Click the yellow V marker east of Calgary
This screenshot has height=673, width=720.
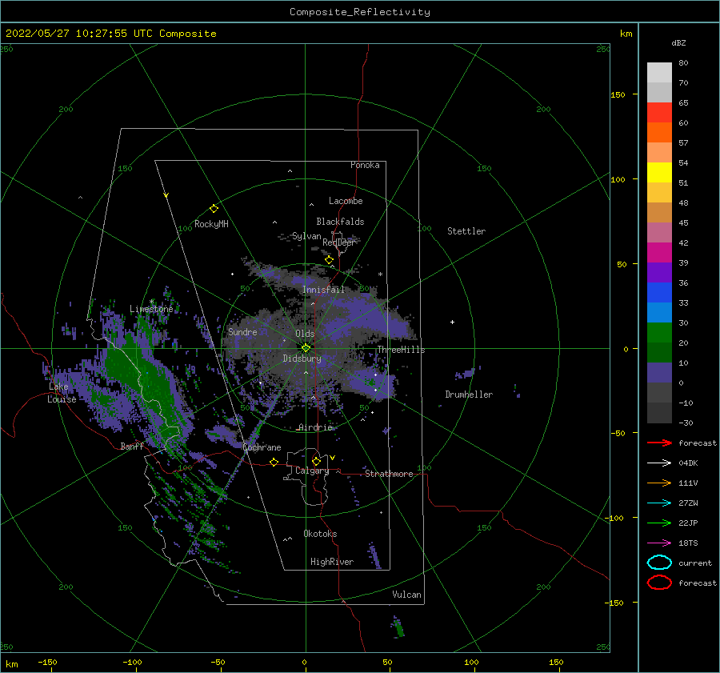[x=333, y=458]
